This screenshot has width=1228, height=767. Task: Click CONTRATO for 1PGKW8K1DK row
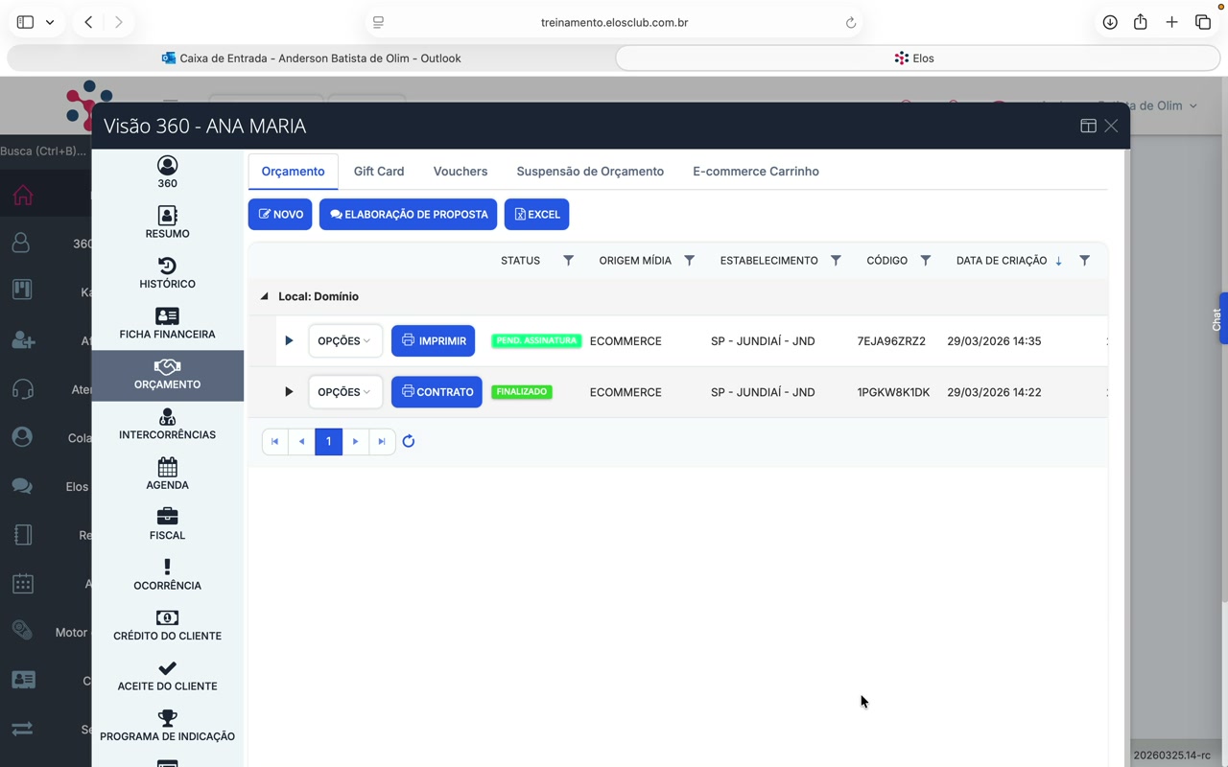(437, 391)
